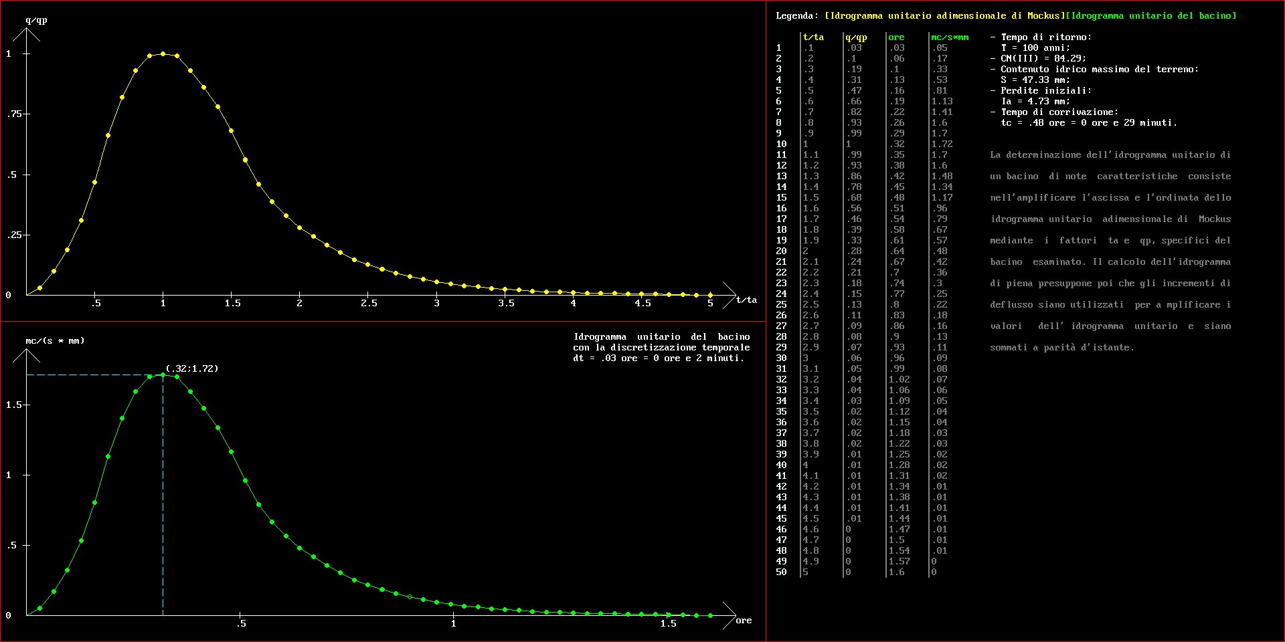Click the 'CN(III) = 84.29' parameter line
The width and height of the screenshot is (1285, 642).
1043,58
